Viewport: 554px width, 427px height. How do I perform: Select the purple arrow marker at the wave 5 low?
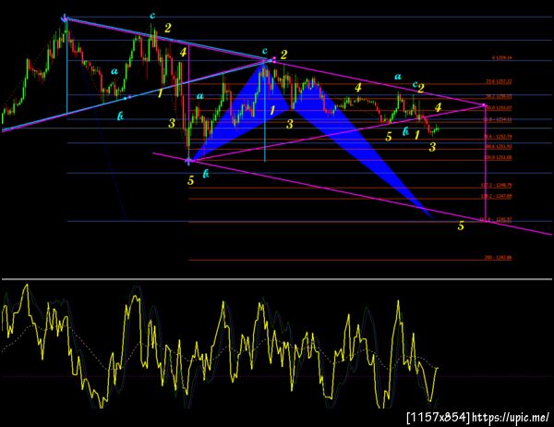[188, 162]
